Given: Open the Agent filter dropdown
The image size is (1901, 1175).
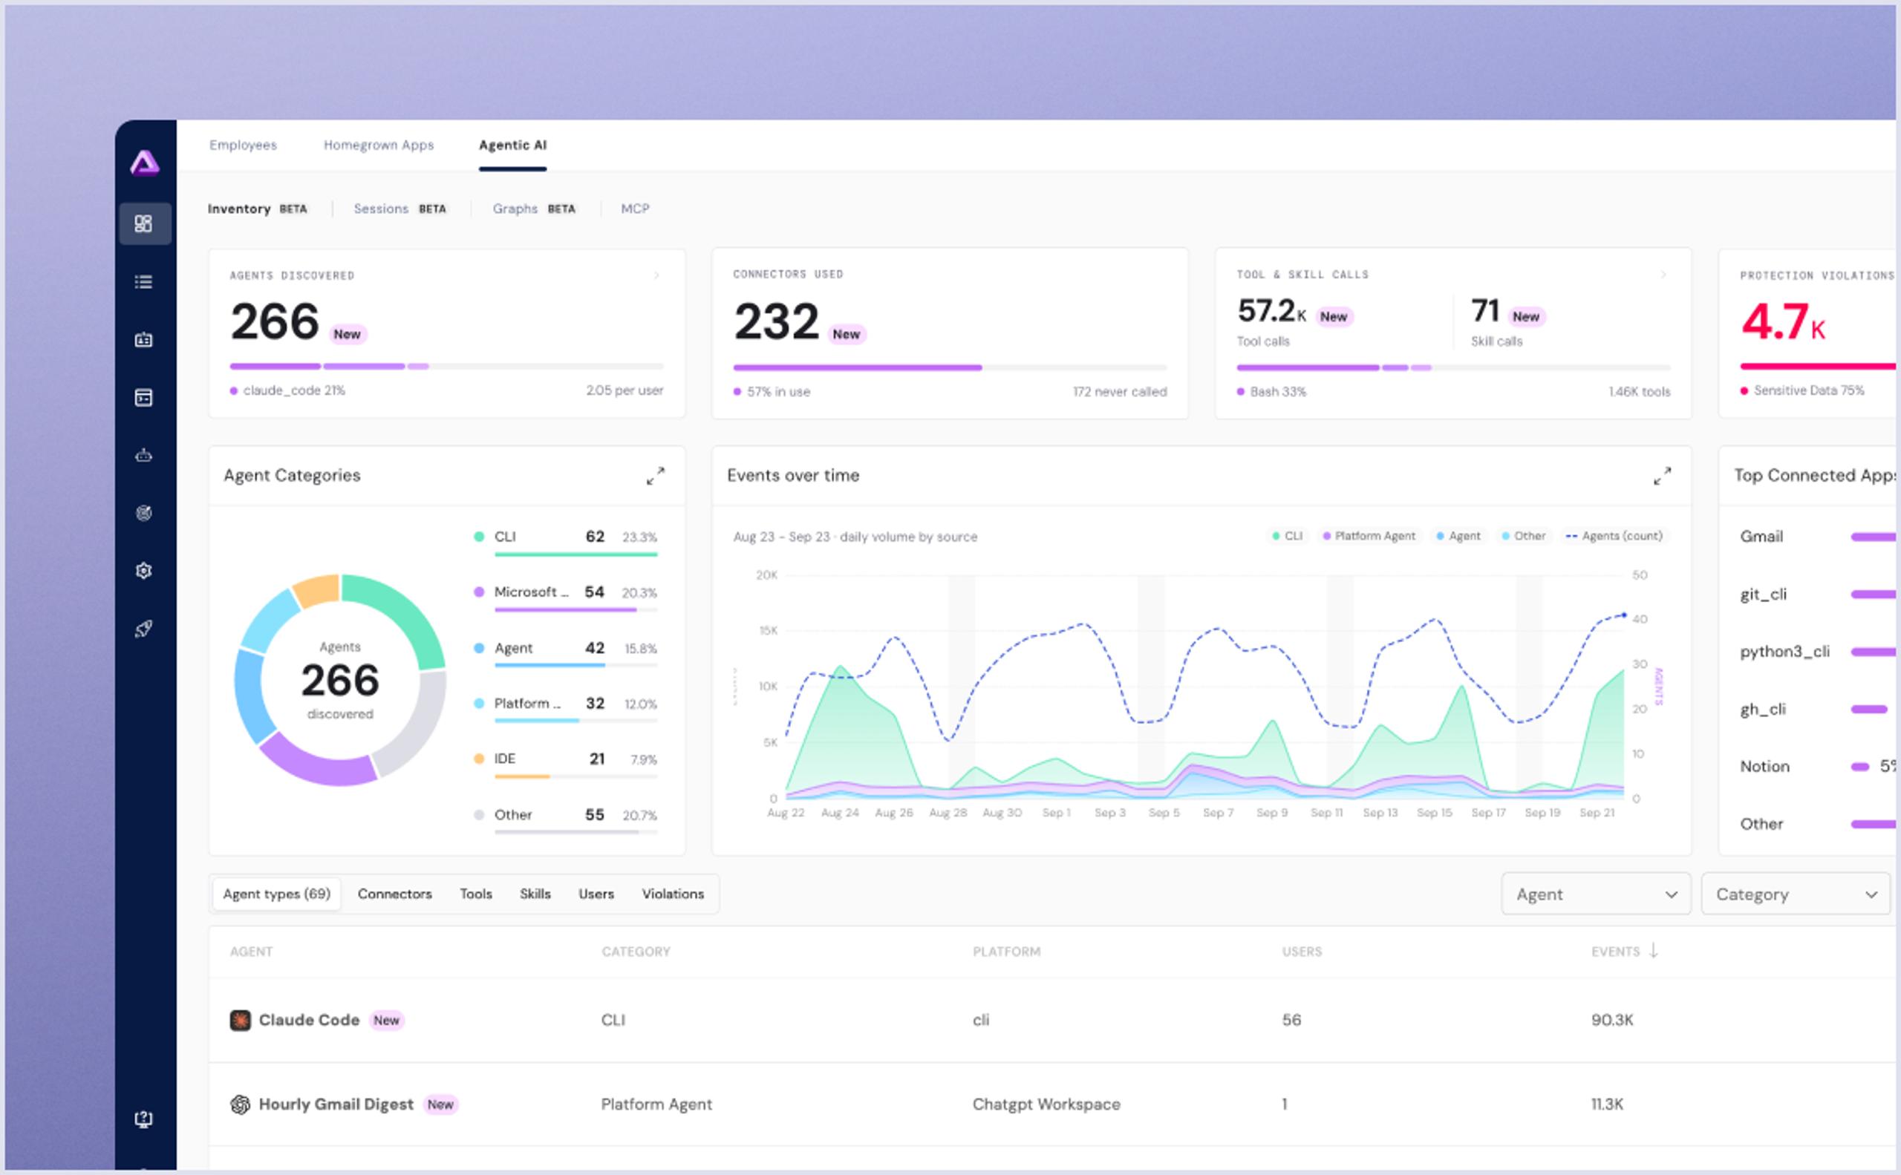Looking at the screenshot, I should point(1596,894).
